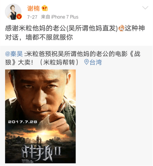The height and width of the screenshot is (166, 153).
Task: Open the reposted text by 秦昊
Action: [73, 58]
